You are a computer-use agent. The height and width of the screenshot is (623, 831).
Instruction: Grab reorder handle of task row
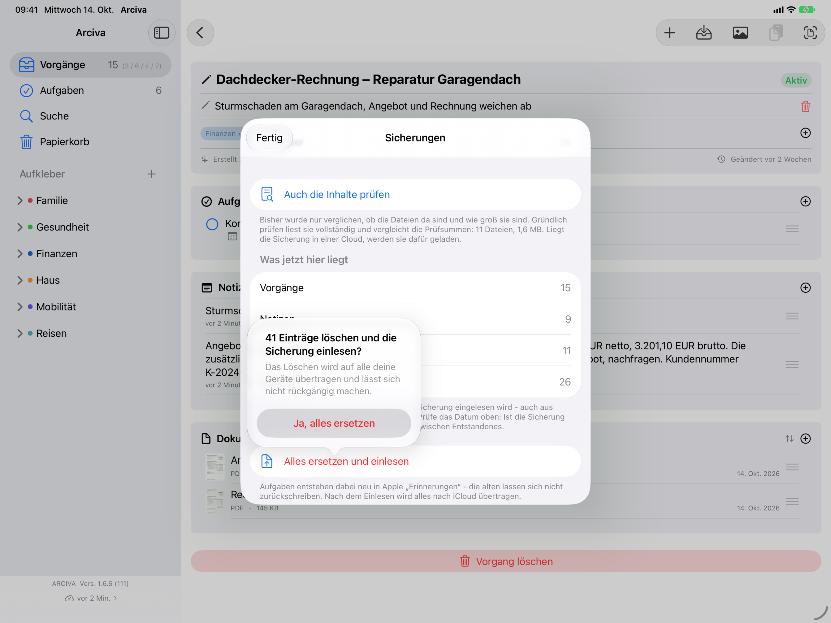[x=792, y=229]
